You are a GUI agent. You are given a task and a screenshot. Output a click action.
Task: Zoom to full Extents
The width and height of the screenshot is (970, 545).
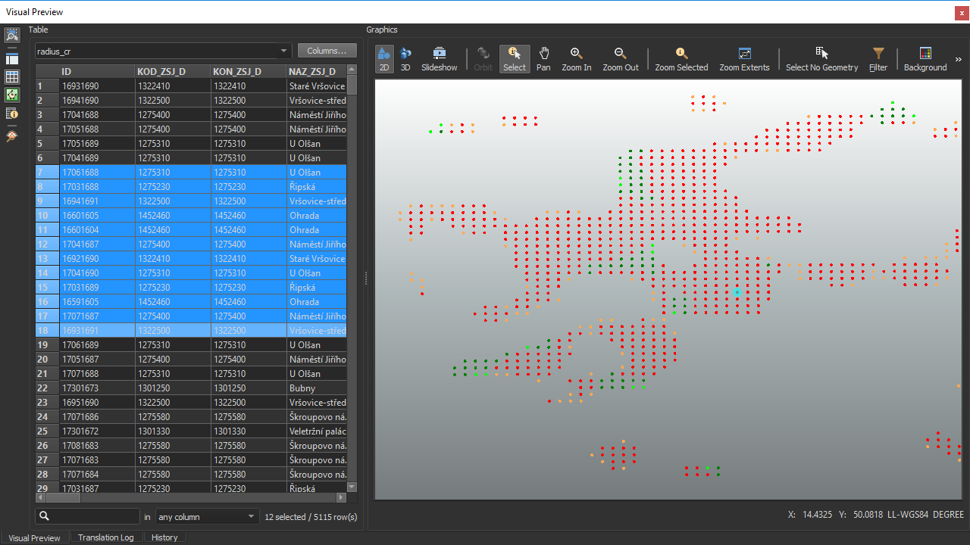click(744, 59)
